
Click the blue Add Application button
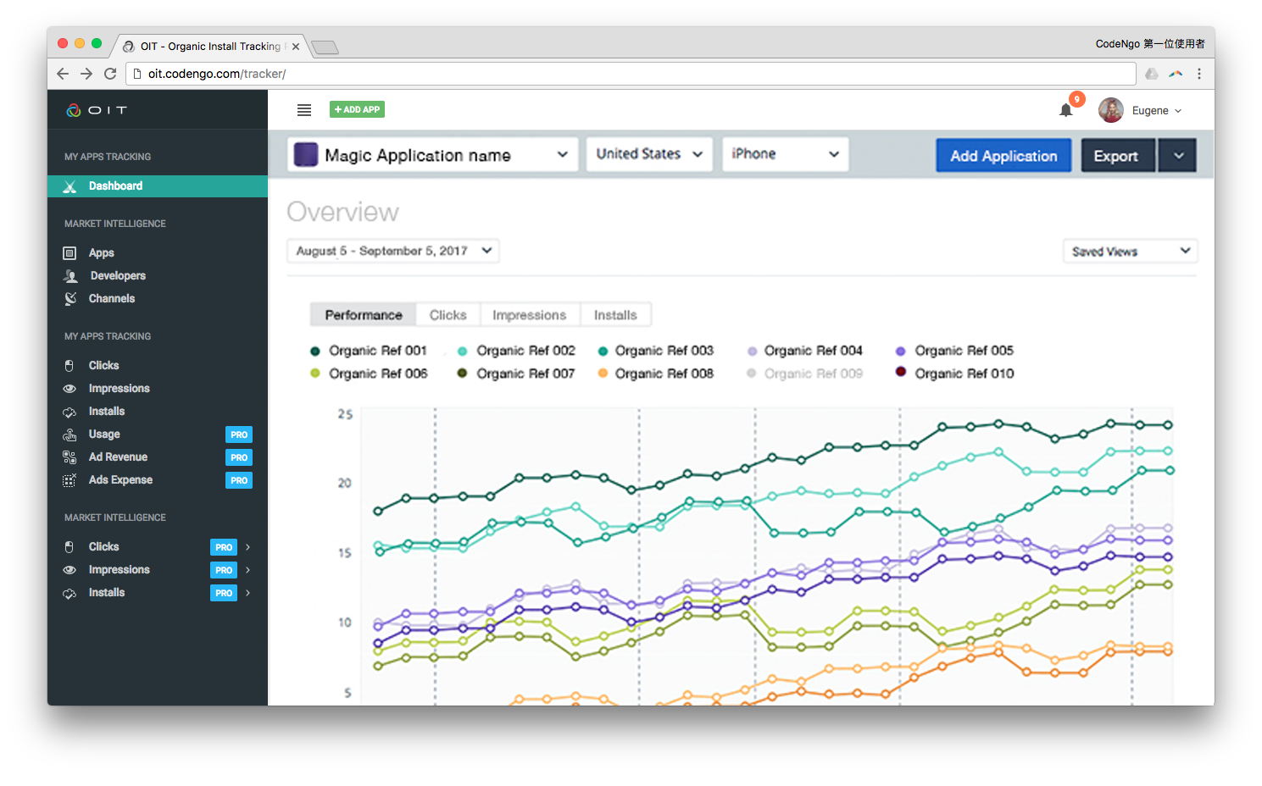[1003, 155]
